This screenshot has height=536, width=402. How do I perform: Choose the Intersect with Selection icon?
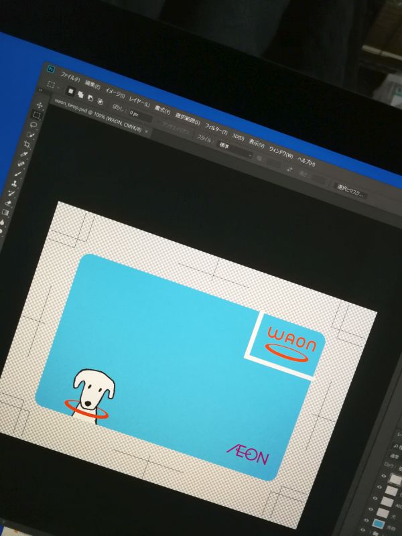point(100,102)
